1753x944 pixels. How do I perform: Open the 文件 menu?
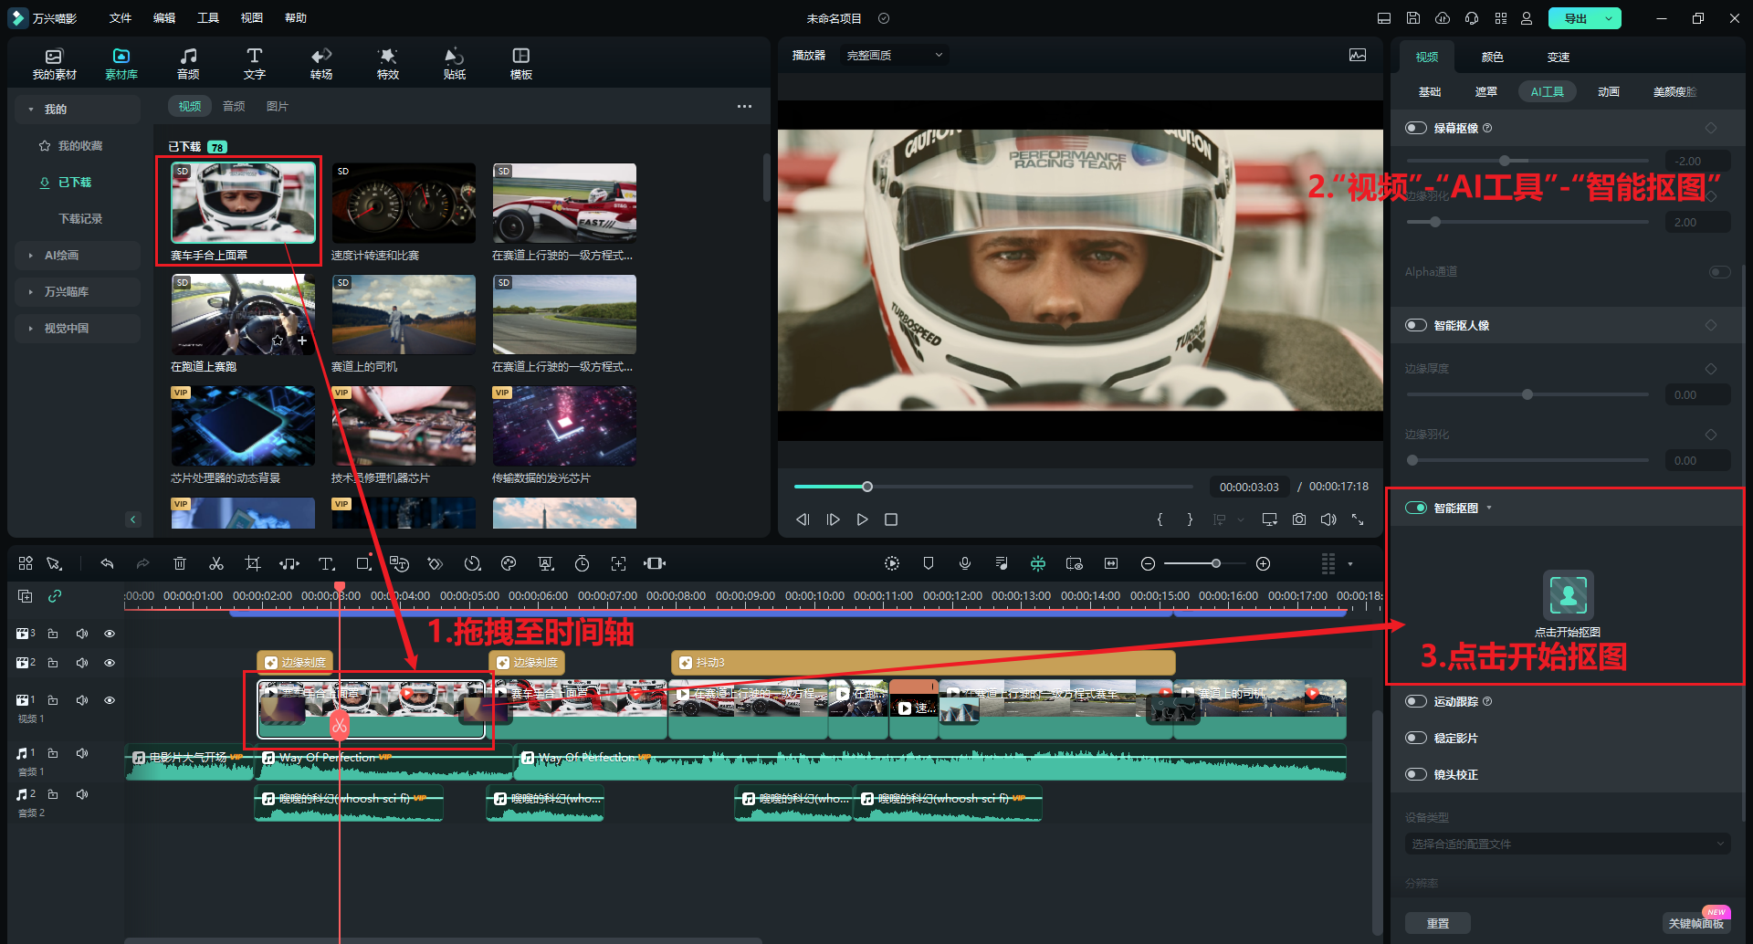coord(121,18)
